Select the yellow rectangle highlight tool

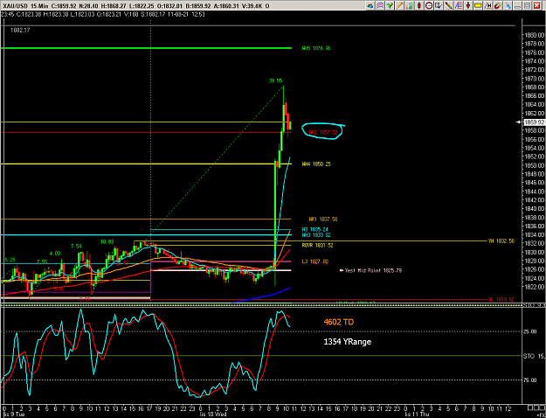[478, 5]
